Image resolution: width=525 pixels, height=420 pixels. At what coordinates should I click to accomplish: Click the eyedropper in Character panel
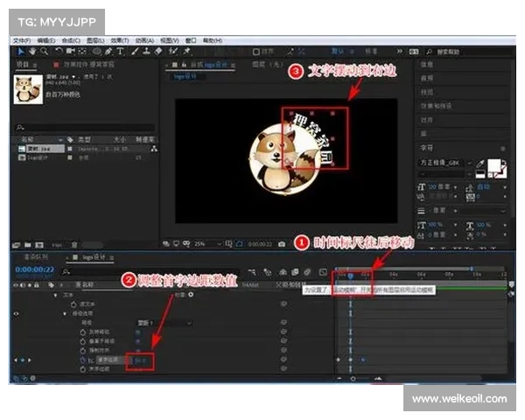(x=480, y=164)
